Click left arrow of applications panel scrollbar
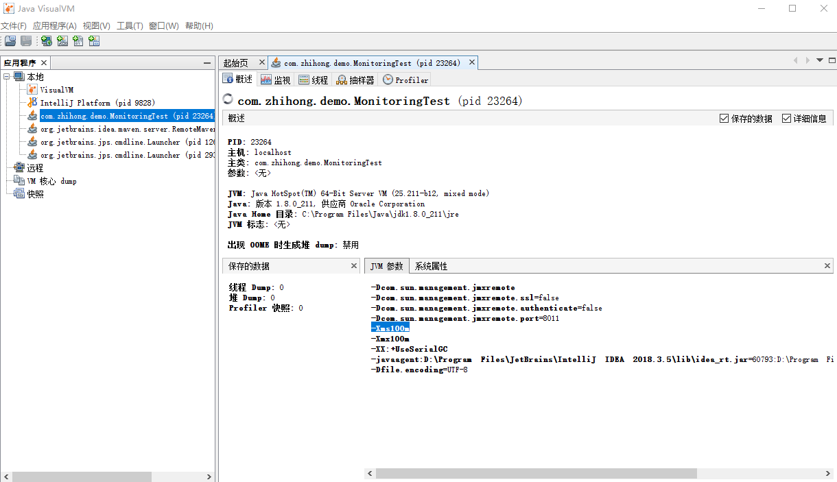 click(5, 477)
